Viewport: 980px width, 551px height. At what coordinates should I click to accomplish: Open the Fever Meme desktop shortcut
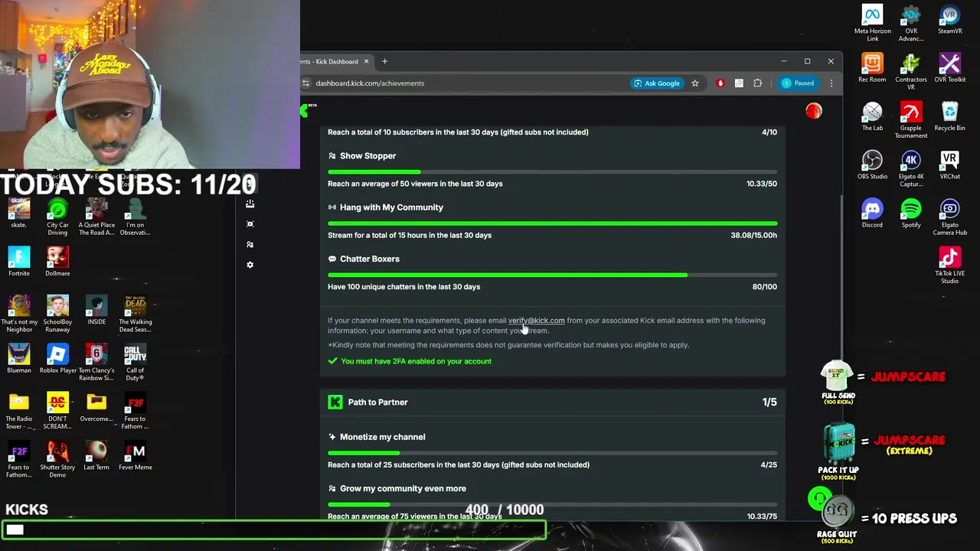pyautogui.click(x=136, y=455)
